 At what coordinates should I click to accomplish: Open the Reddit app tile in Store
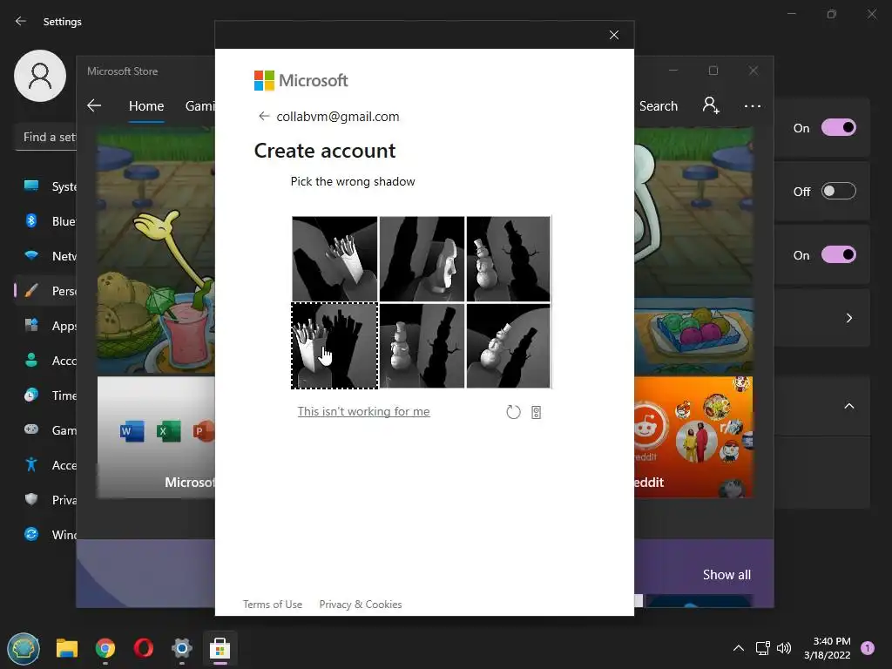point(693,437)
